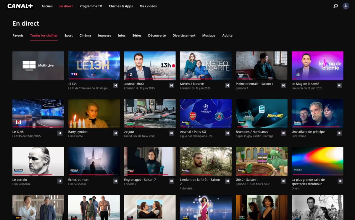Play le Mag de la santé thumbnail
355x220 pixels.
317,66
